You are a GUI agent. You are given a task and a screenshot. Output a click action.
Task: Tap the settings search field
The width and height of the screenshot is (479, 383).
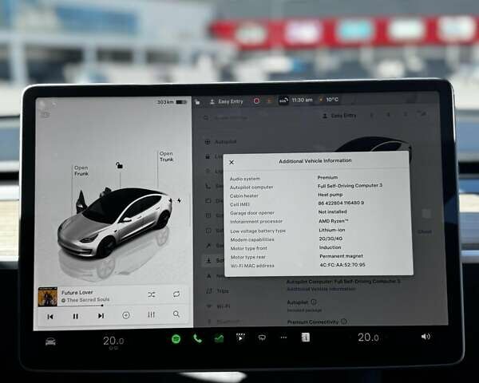coord(232,117)
